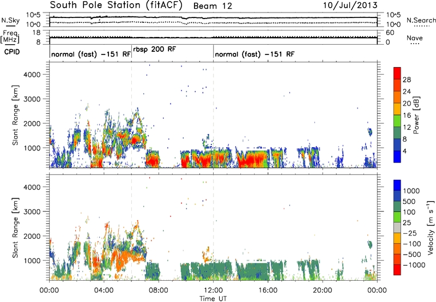Click the 'Freq. [MHz]' axis label
This screenshot has width=436, height=302.
(x=10, y=37)
